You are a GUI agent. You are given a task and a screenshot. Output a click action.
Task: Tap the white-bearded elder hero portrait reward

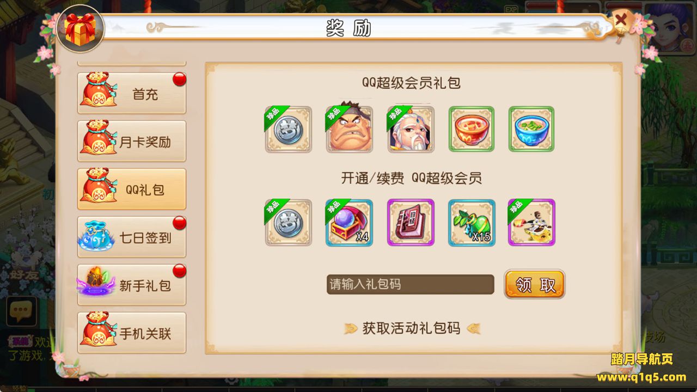(x=411, y=129)
